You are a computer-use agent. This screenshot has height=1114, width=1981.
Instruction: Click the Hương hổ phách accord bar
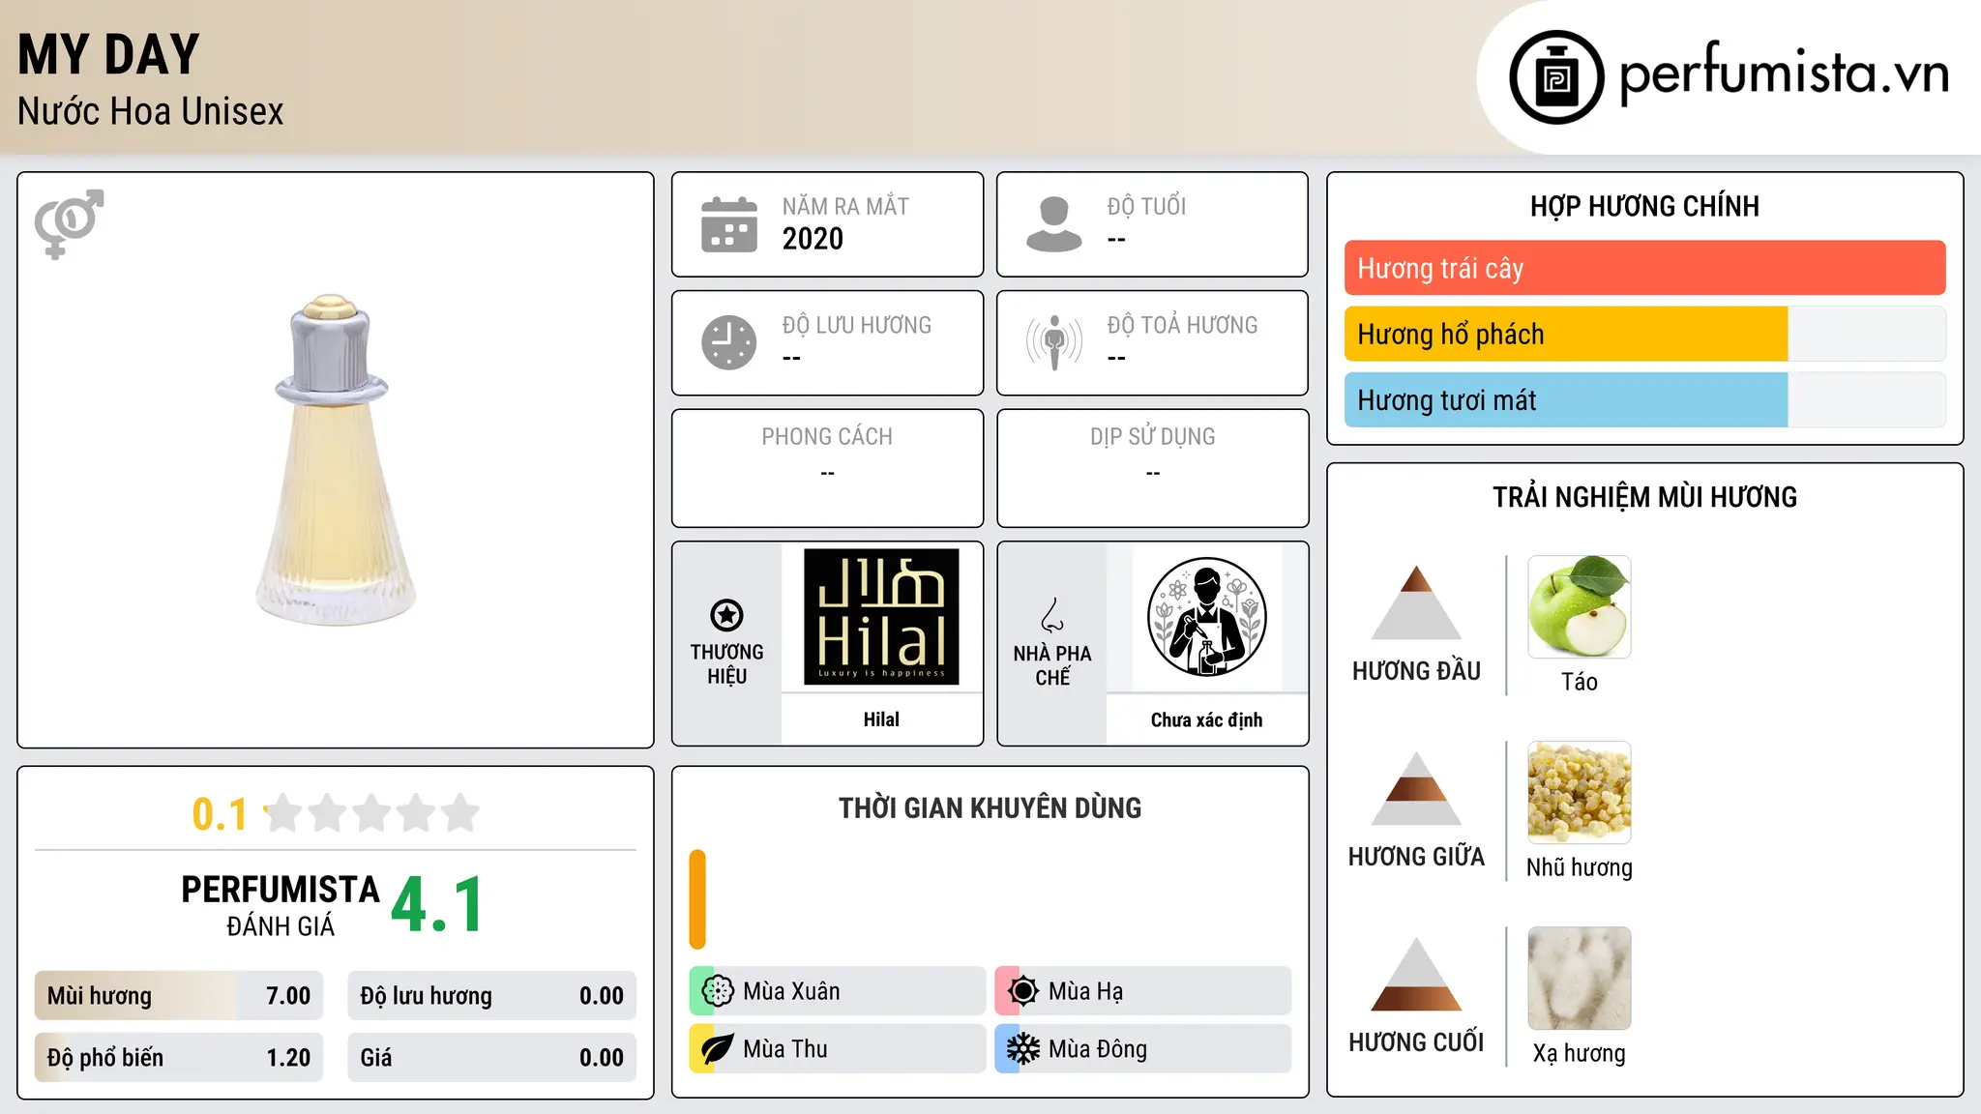(x=1644, y=334)
